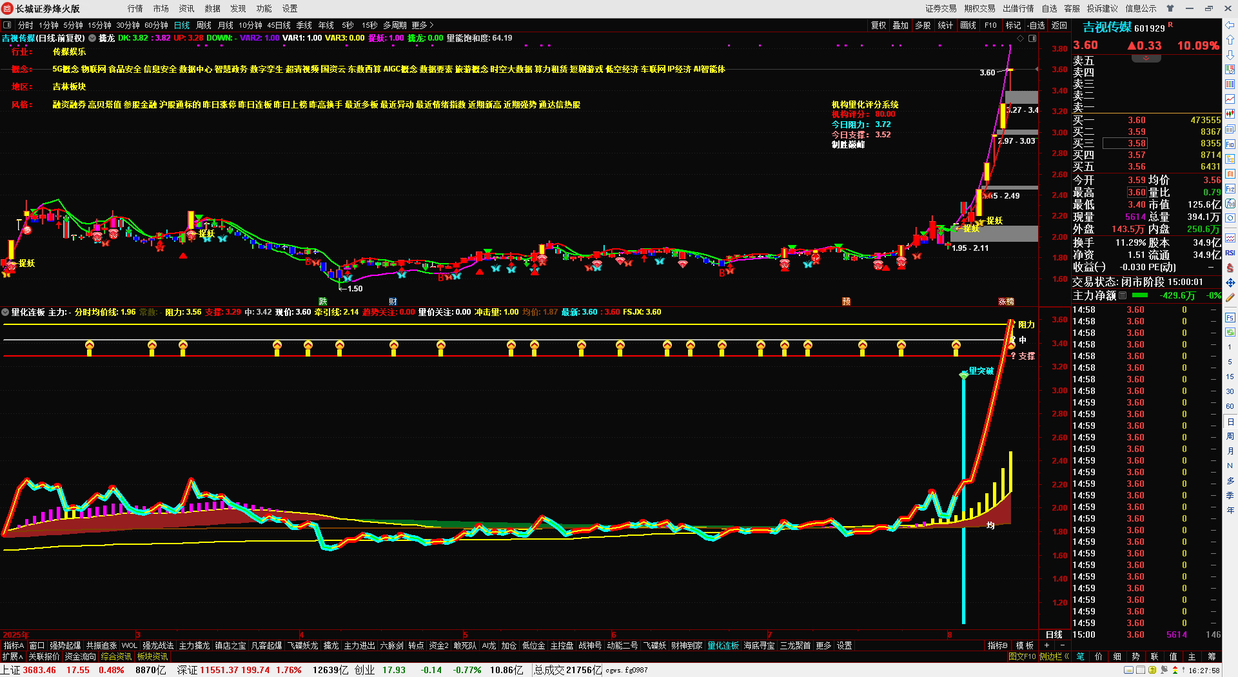Click the red S icon in sidebar
This screenshot has width=1238, height=677.
pos(1230,268)
